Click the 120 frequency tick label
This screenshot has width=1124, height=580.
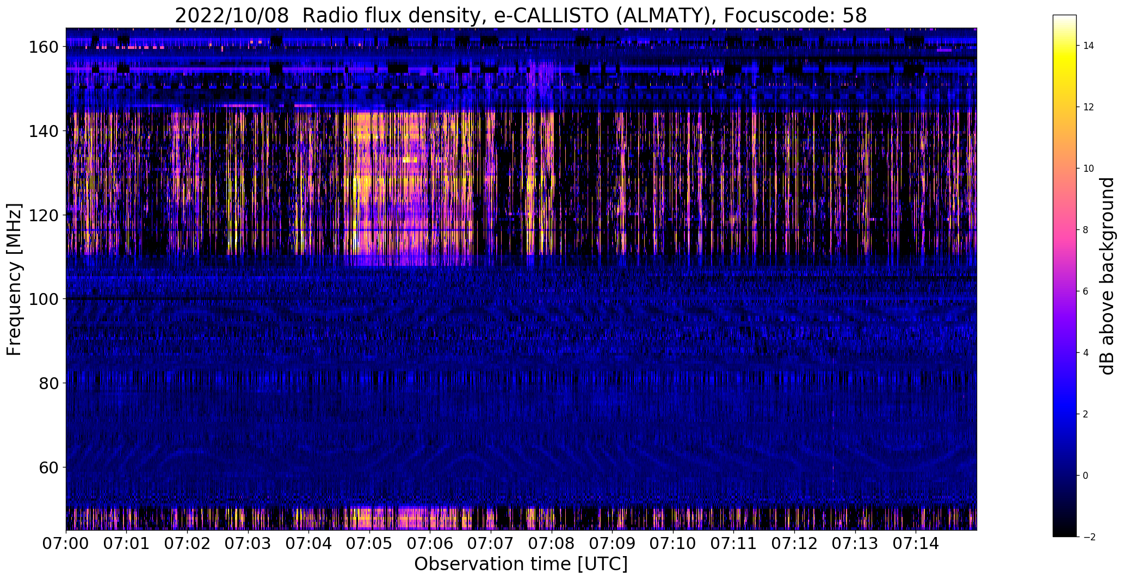point(44,215)
